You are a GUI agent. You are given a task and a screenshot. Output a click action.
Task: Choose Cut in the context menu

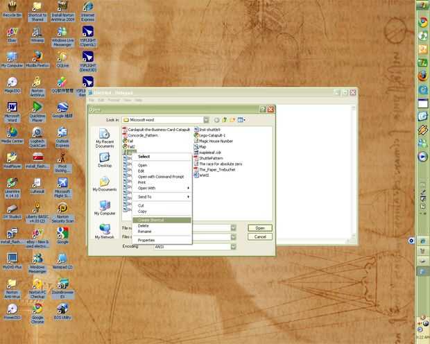162,206
